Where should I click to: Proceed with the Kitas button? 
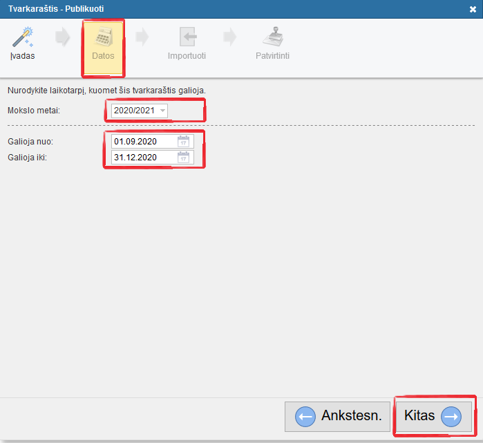pos(433,416)
